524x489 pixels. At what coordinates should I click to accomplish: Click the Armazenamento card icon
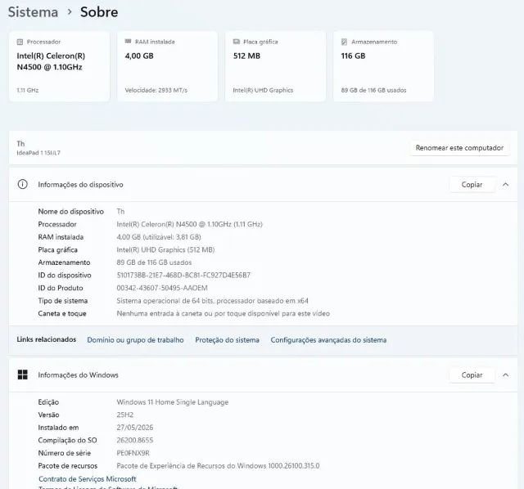point(344,42)
